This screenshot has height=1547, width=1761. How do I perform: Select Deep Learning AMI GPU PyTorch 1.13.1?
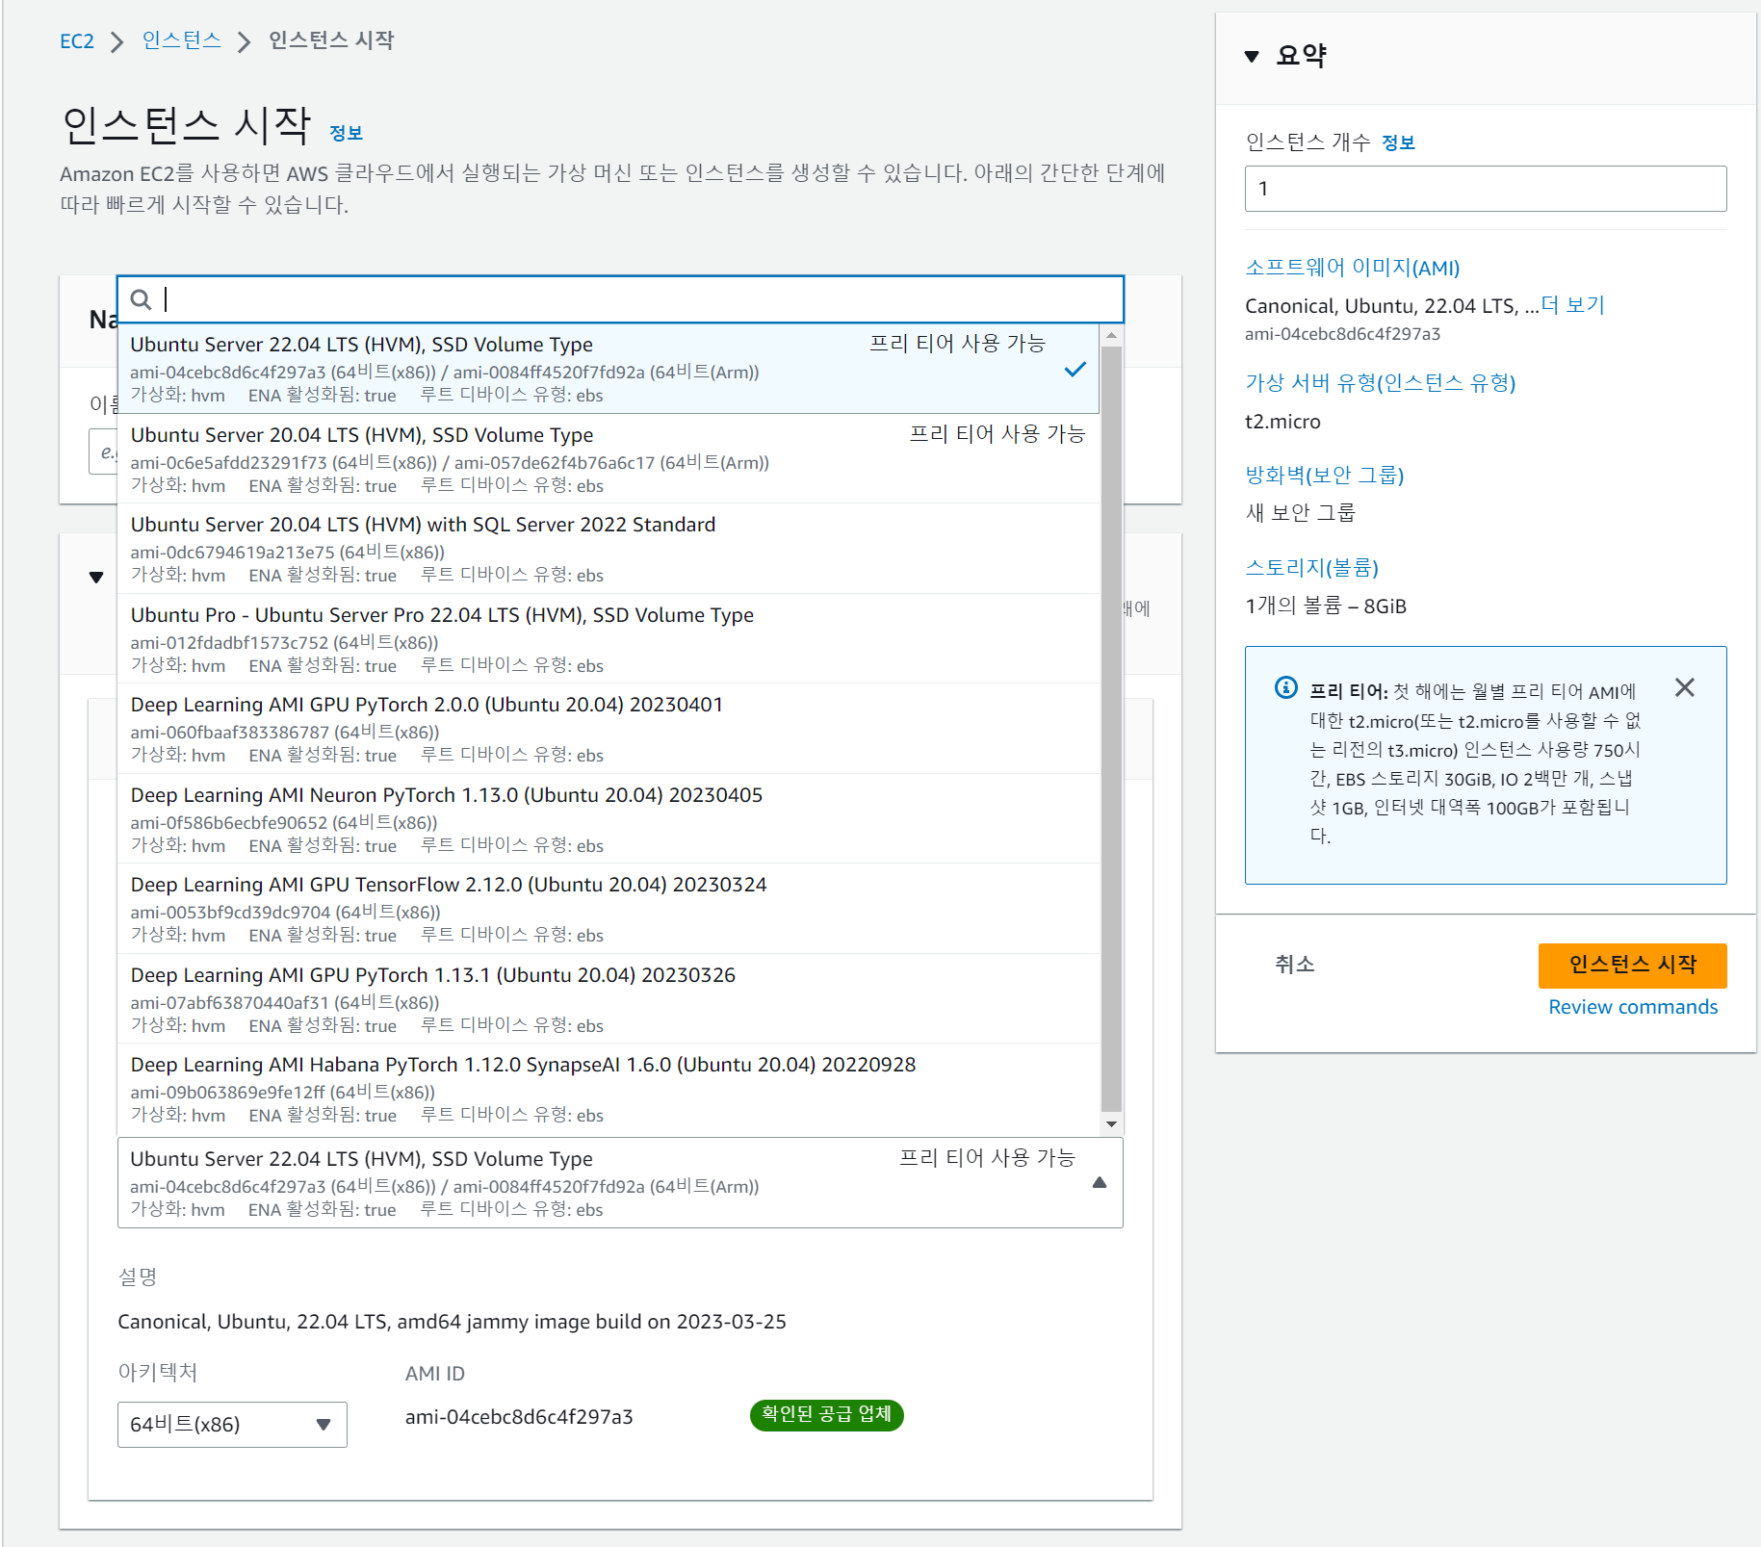pos(609,999)
